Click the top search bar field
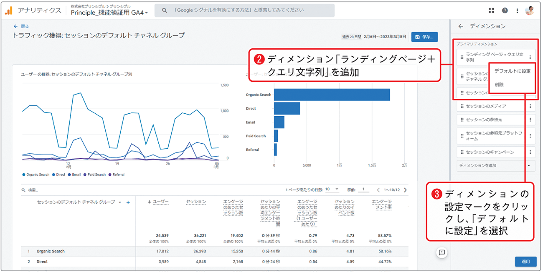The height and width of the screenshot is (272, 543). (244, 10)
